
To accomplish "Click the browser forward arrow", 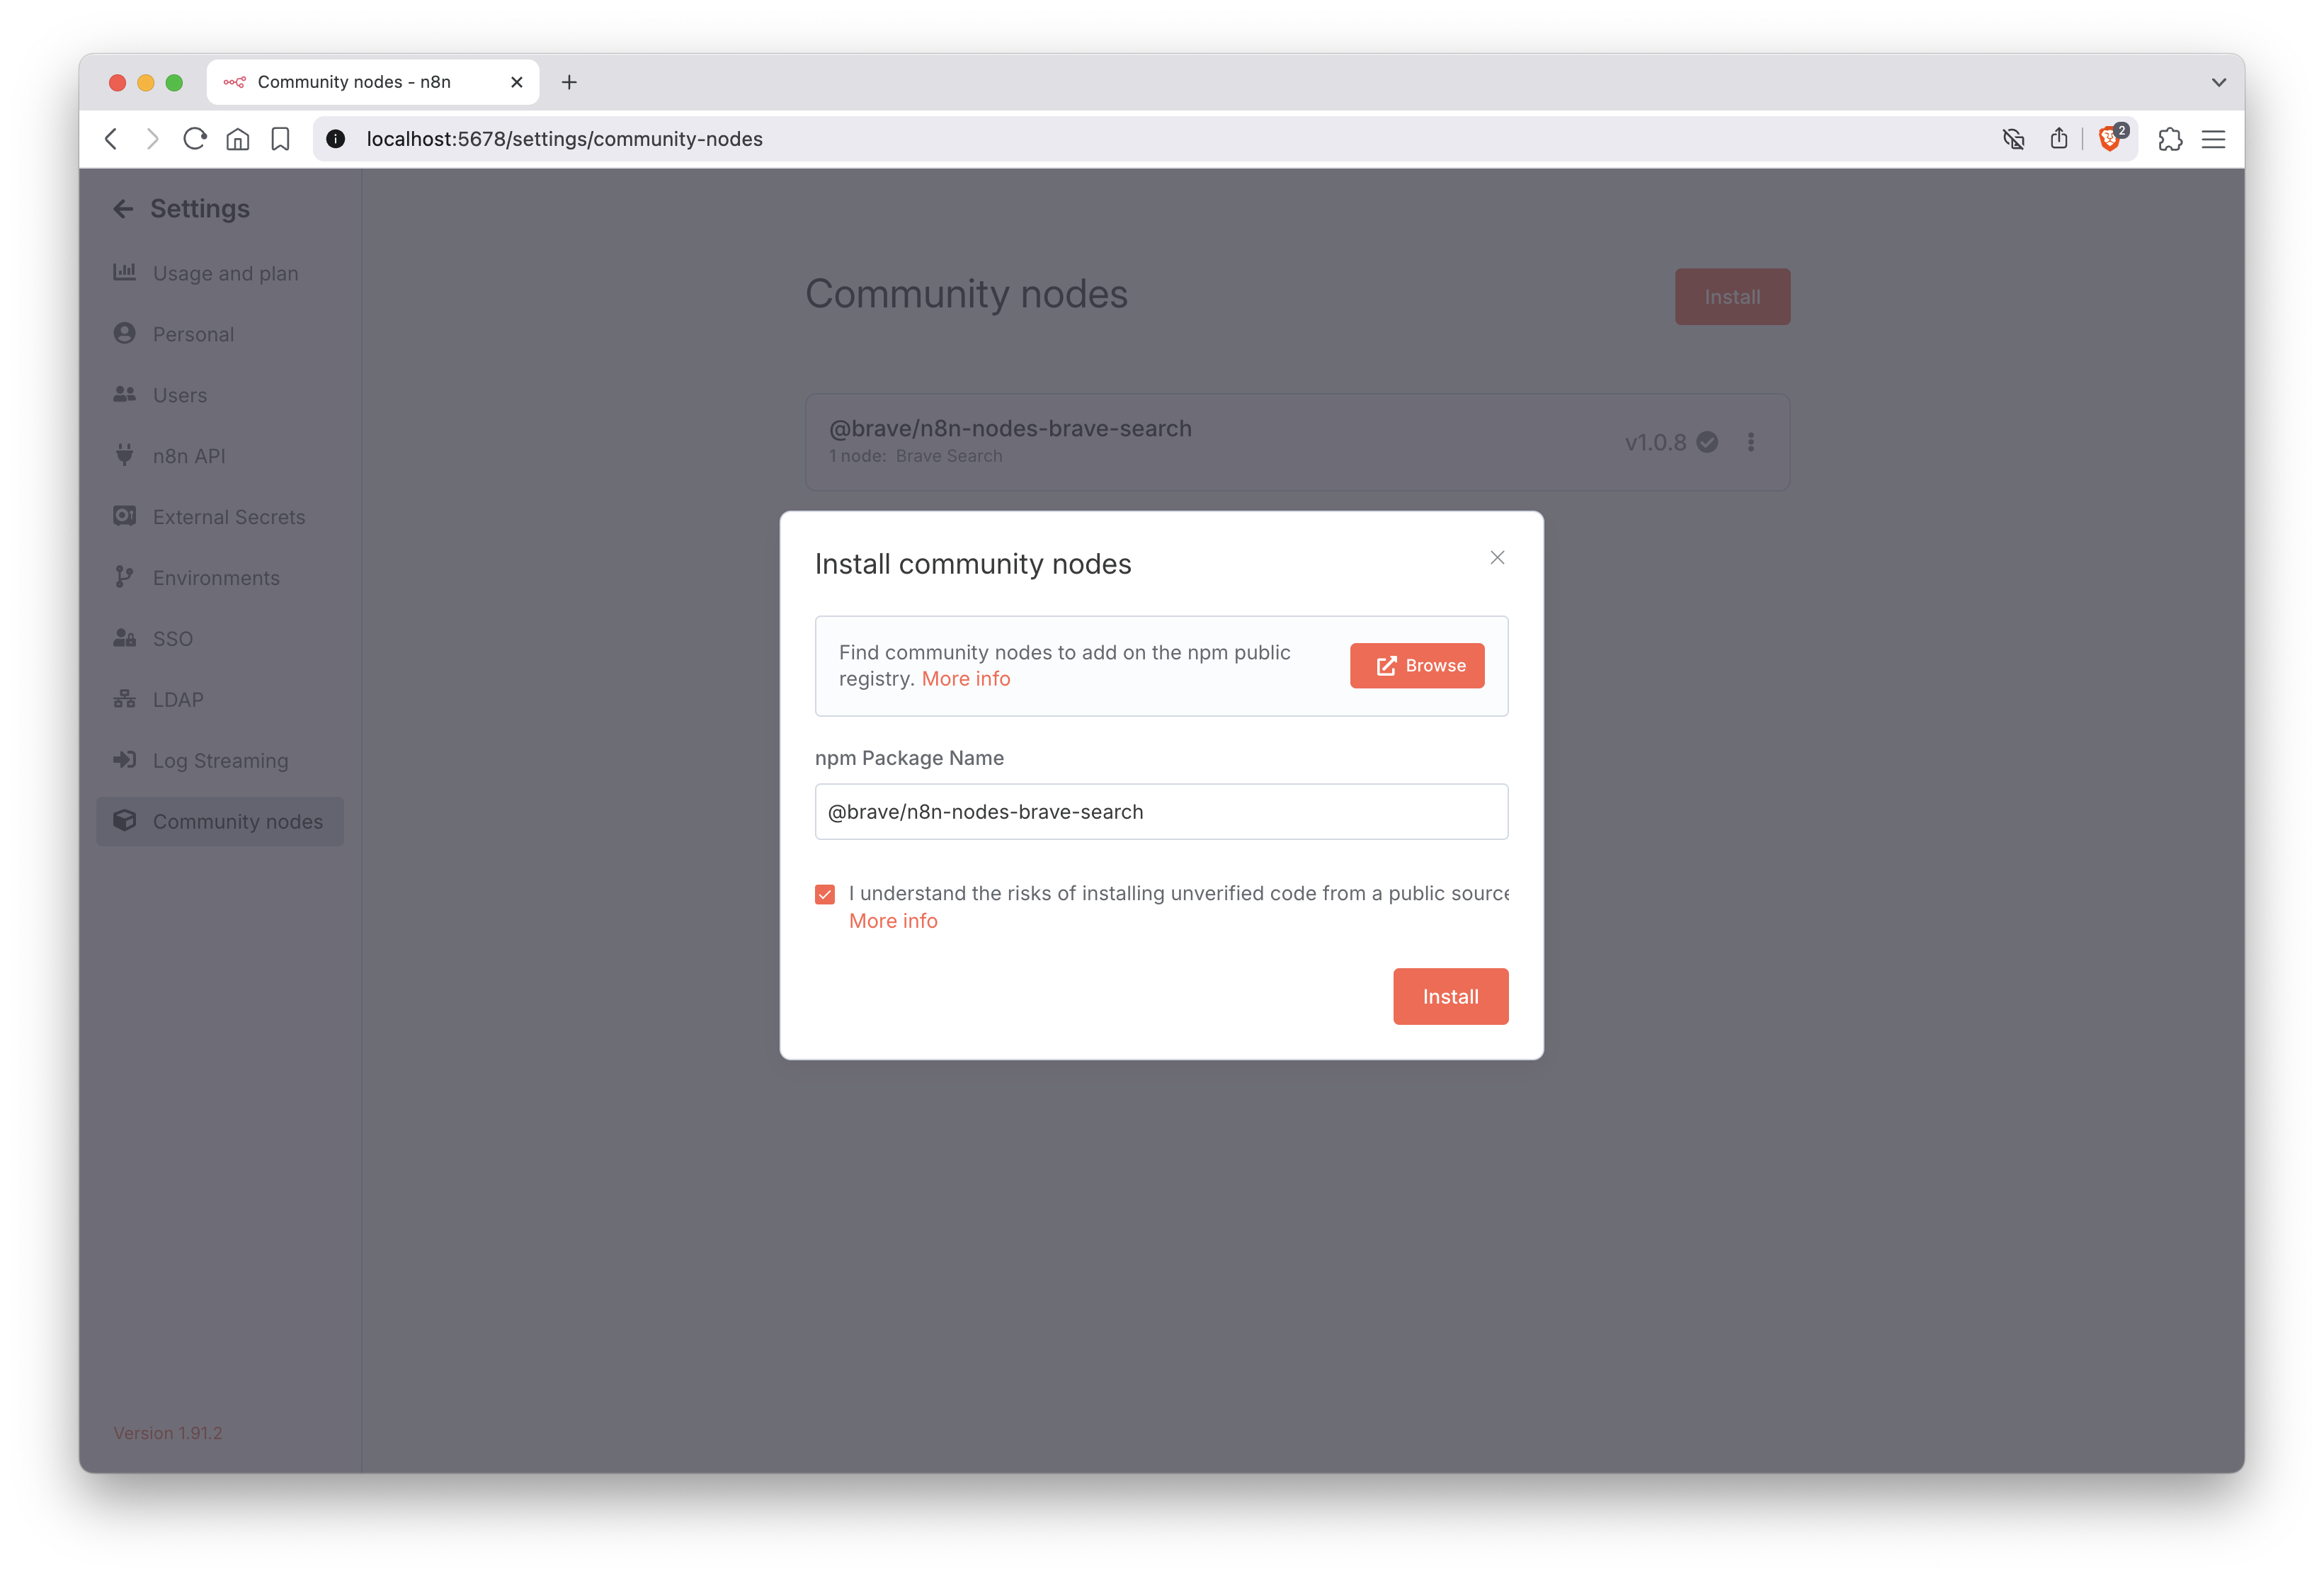I will pos(152,139).
